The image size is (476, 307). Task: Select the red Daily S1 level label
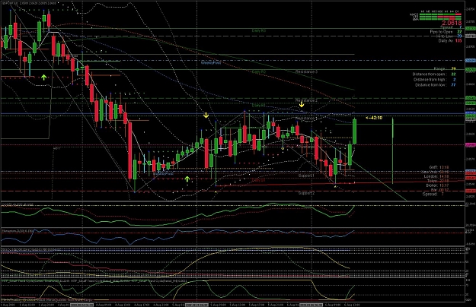pyautogui.click(x=258, y=179)
